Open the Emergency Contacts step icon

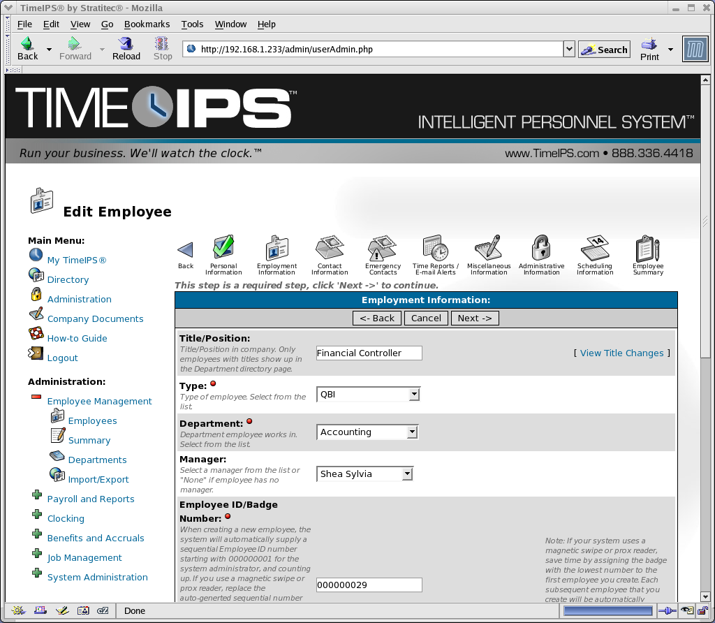pos(383,247)
